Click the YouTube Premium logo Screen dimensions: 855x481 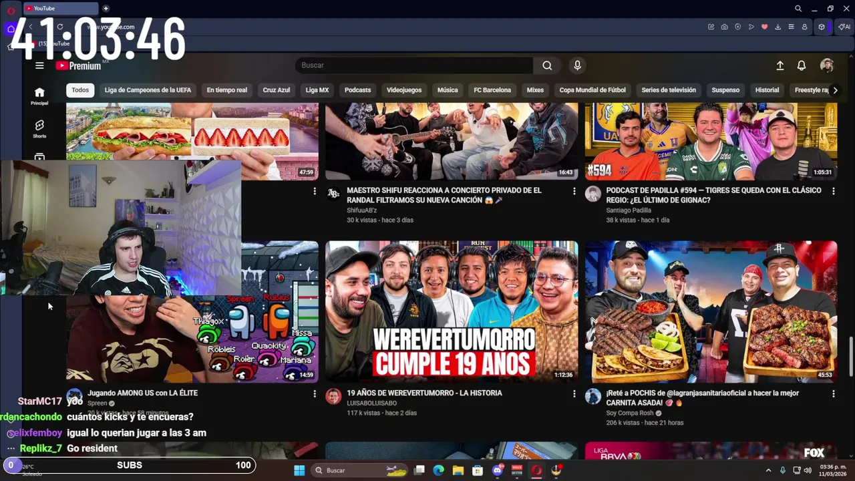pyautogui.click(x=78, y=65)
